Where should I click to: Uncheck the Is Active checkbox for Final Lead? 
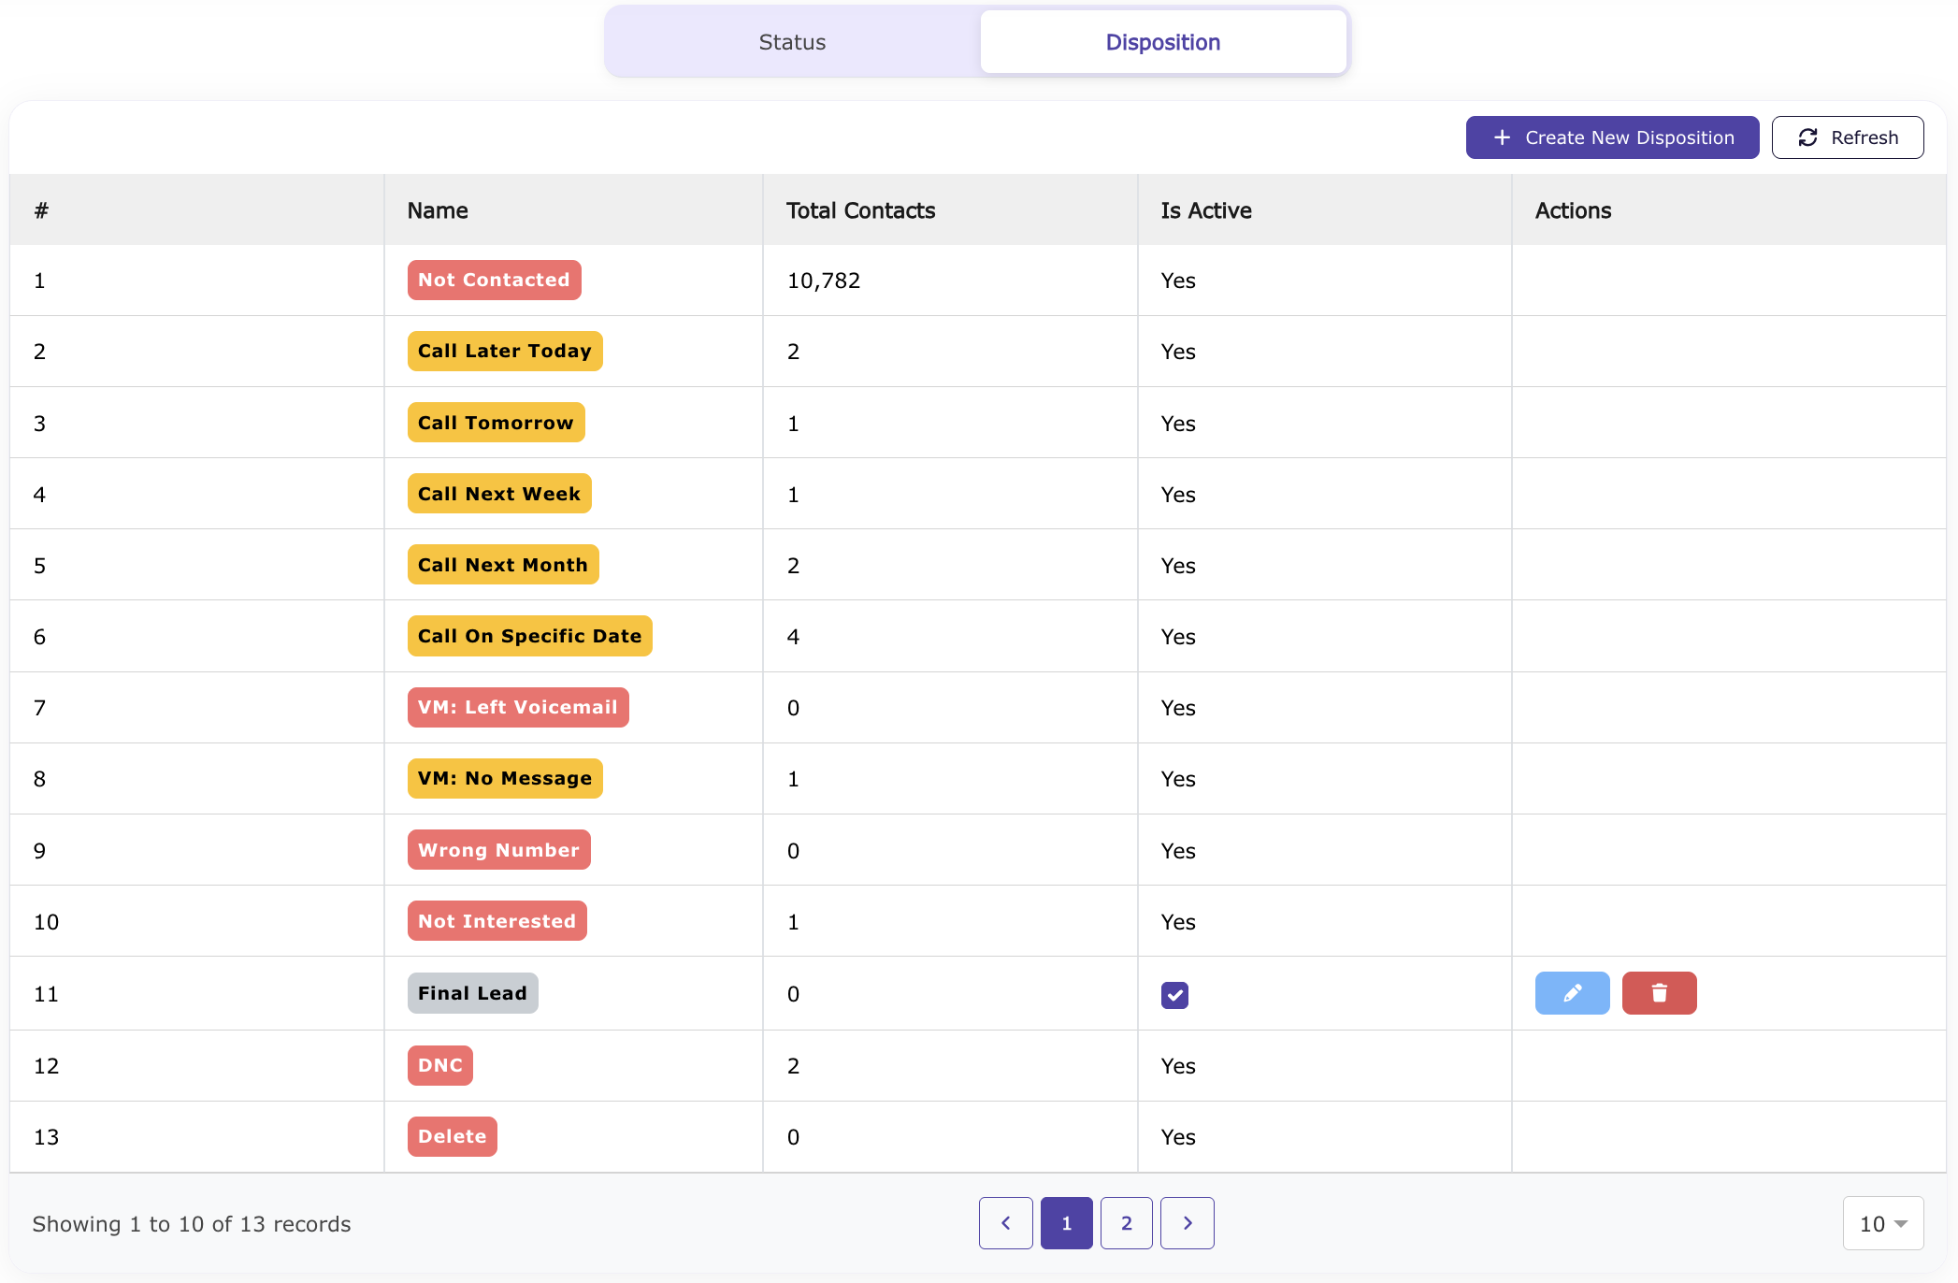[1174, 995]
